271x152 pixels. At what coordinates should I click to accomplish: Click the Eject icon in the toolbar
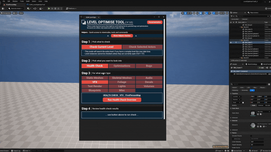pos(58,8)
